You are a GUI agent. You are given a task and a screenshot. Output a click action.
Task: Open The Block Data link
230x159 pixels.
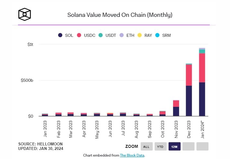pyautogui.click(x=132, y=155)
